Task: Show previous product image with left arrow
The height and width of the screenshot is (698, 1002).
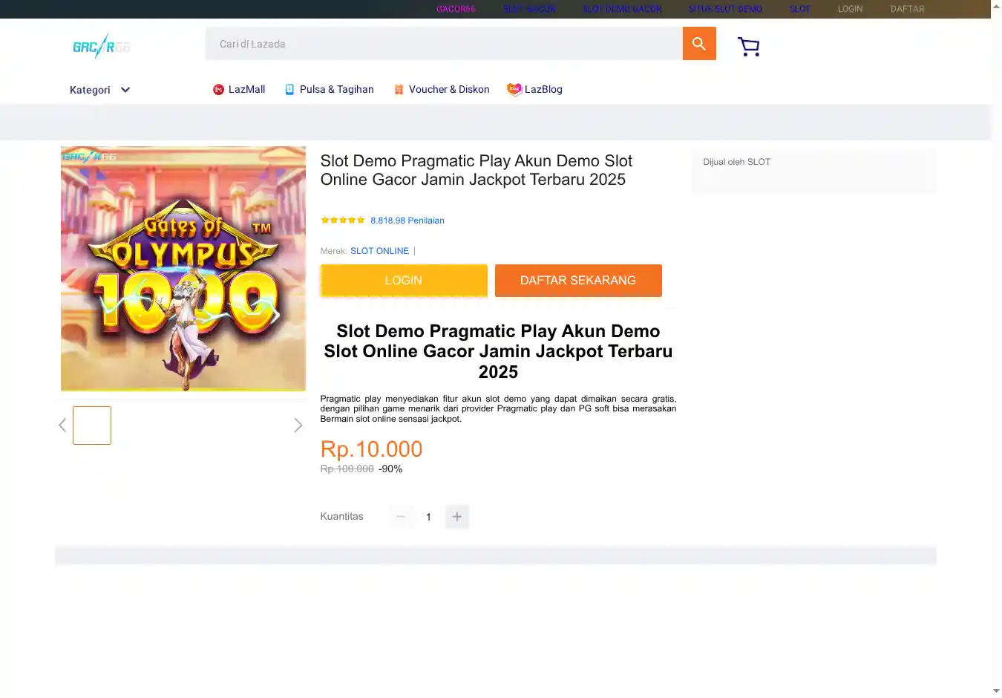Action: [62, 425]
